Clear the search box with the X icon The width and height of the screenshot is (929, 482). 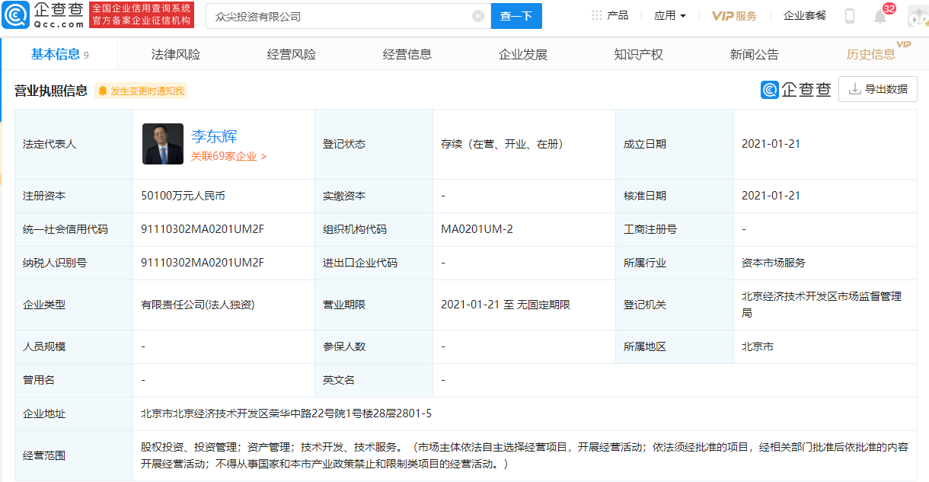pos(477,15)
